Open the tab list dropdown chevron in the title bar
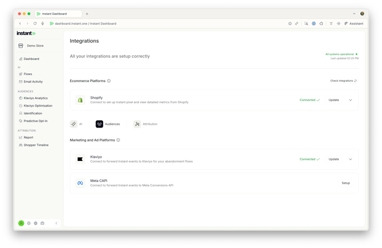This screenshot has width=382, height=248. point(354,14)
